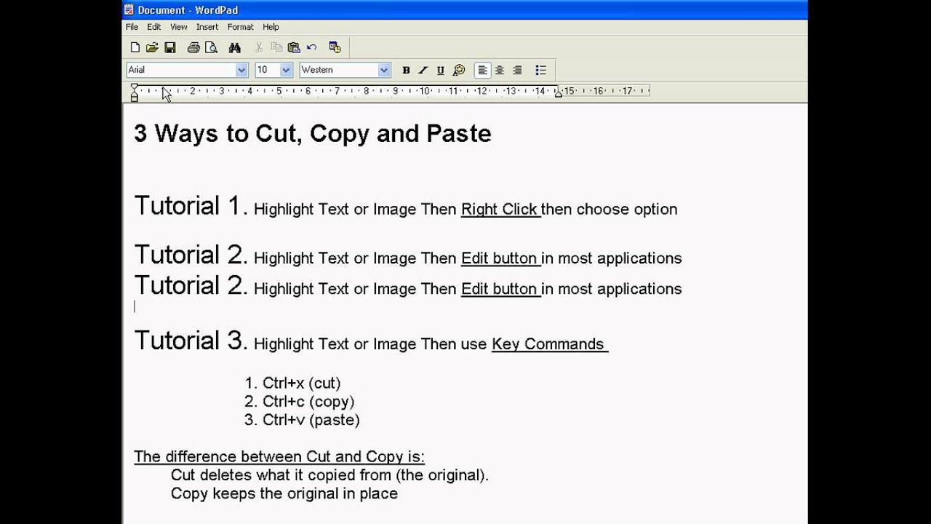931x524 pixels.
Task: Click the Copy toolbar icon
Action: point(276,47)
